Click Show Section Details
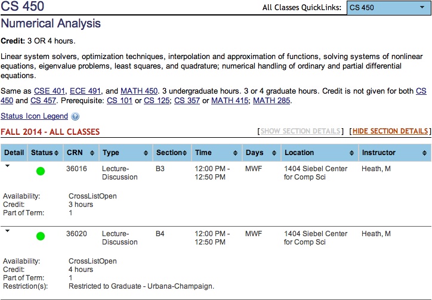432x300 pixels. 301,131
